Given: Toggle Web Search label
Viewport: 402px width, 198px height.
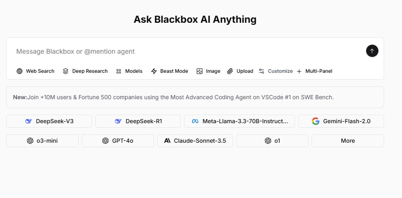Looking at the screenshot, I should coord(40,71).
